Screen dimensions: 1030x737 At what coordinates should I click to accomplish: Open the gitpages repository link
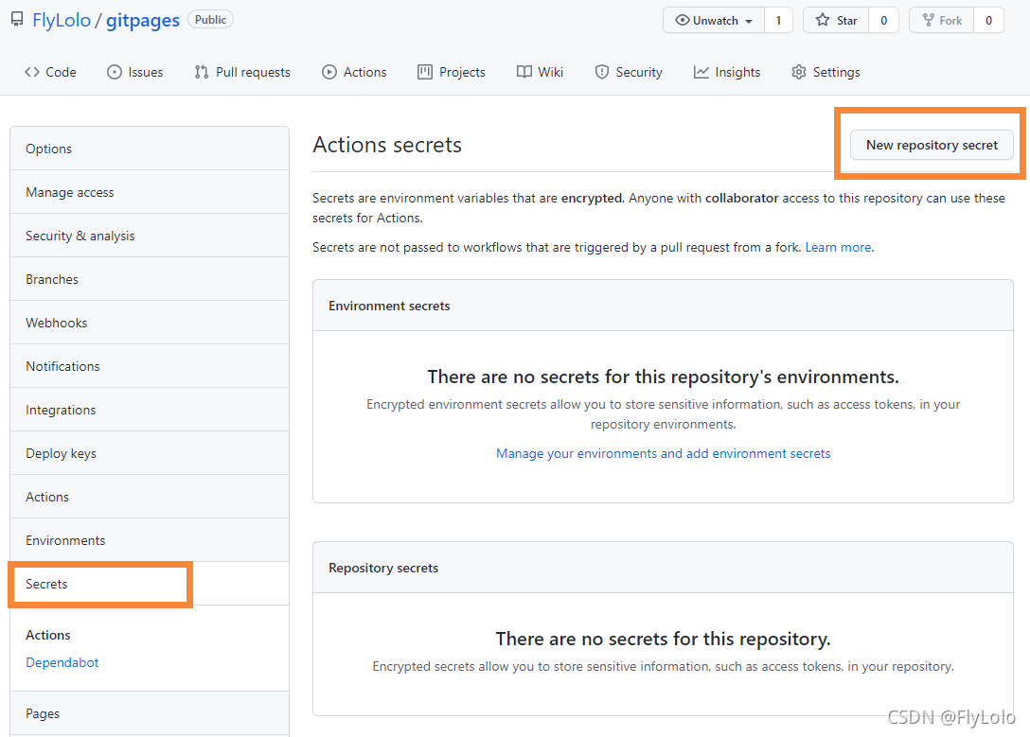143,21
